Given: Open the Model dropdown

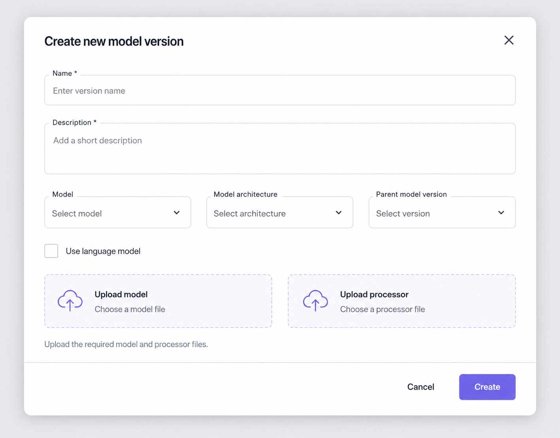Looking at the screenshot, I should coord(118,213).
